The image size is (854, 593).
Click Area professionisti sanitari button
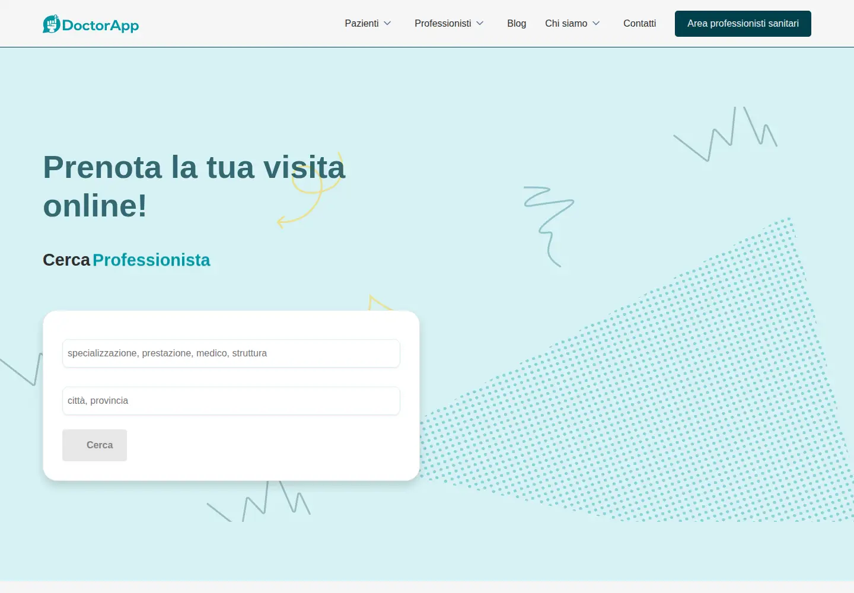click(x=743, y=24)
